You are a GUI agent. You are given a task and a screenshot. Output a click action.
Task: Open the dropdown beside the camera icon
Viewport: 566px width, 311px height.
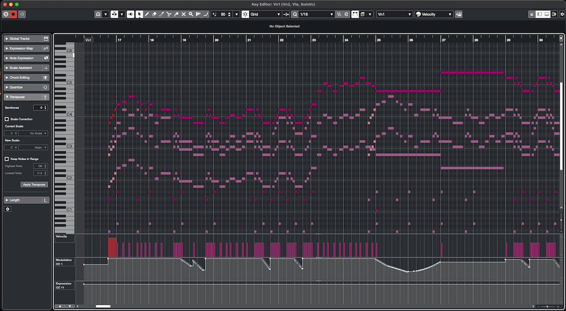pos(105,14)
